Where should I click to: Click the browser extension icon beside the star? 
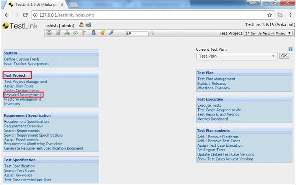280,15
